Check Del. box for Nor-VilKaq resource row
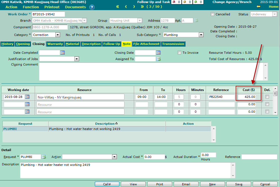Viewport: 280px width, 187px height. [267, 97]
